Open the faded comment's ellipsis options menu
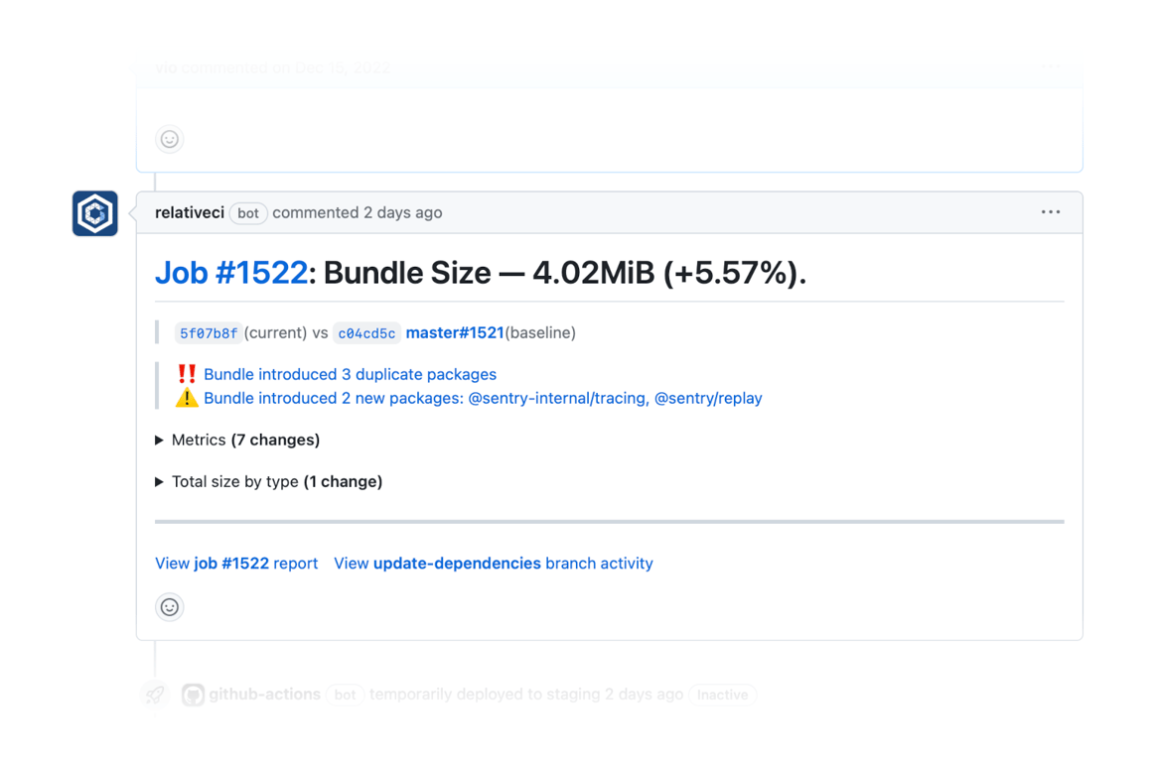The height and width of the screenshot is (762, 1155). point(1051,66)
